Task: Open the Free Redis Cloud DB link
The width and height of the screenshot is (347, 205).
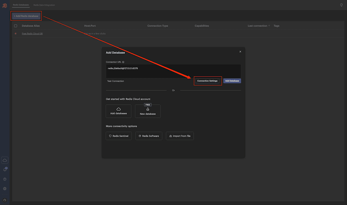Action: click(x=32, y=34)
